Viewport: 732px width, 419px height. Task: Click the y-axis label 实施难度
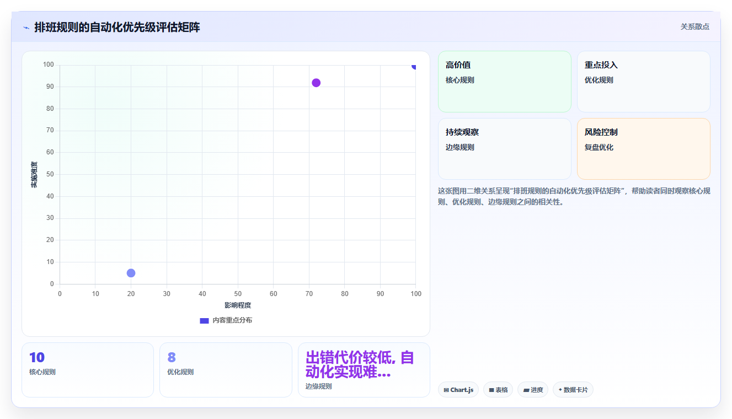34,175
